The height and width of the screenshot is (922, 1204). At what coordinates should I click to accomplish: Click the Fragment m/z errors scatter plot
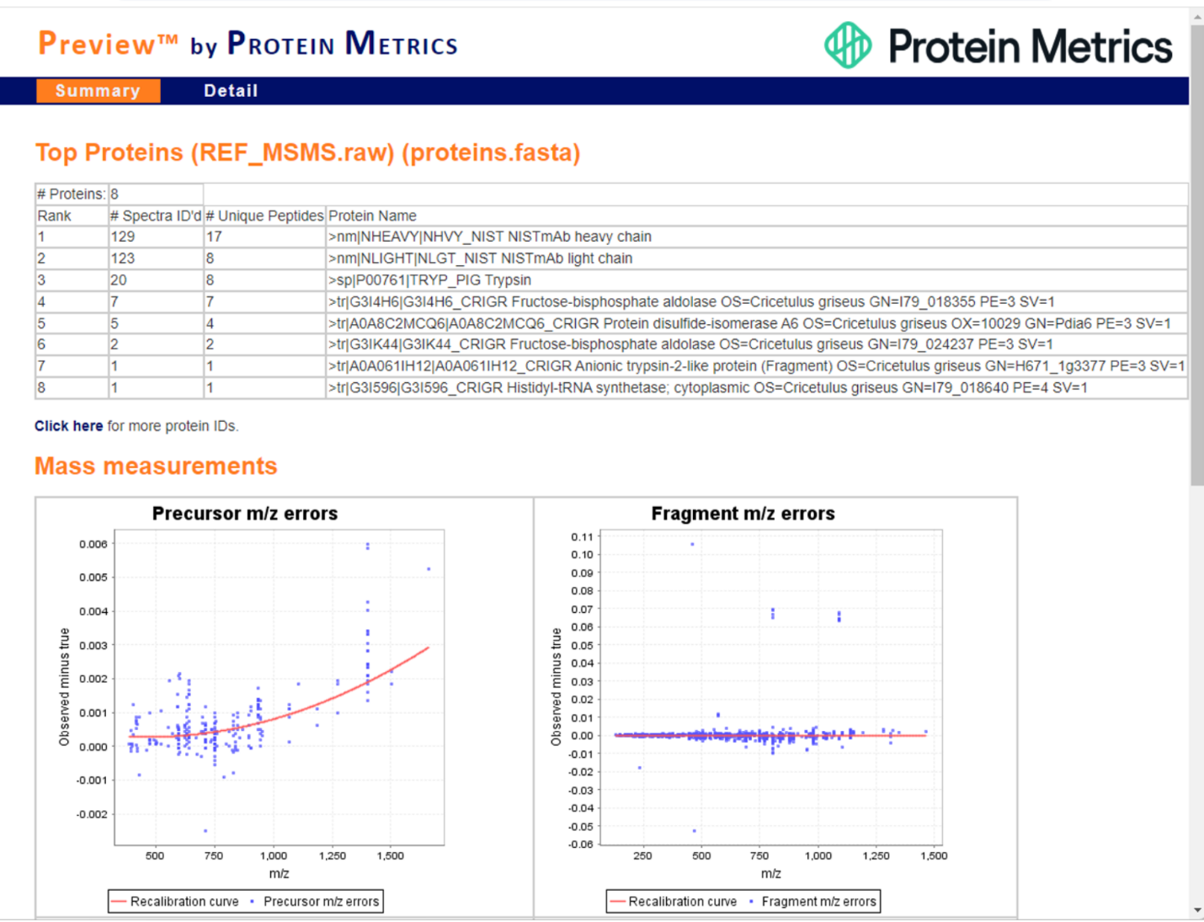(x=770, y=687)
